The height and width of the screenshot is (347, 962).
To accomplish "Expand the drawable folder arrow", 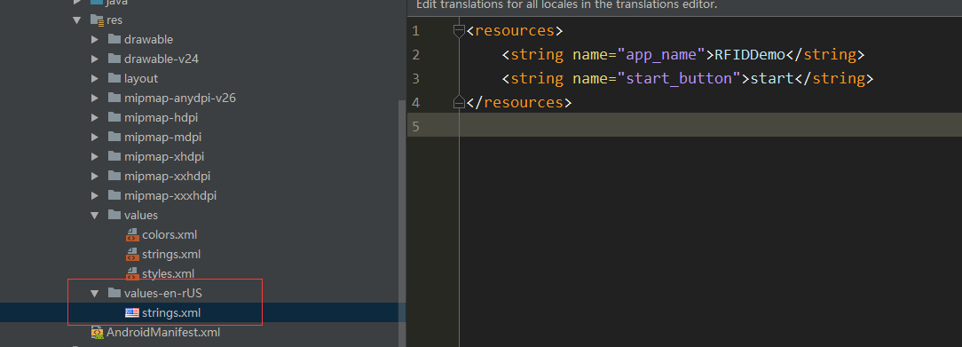I will (94, 39).
